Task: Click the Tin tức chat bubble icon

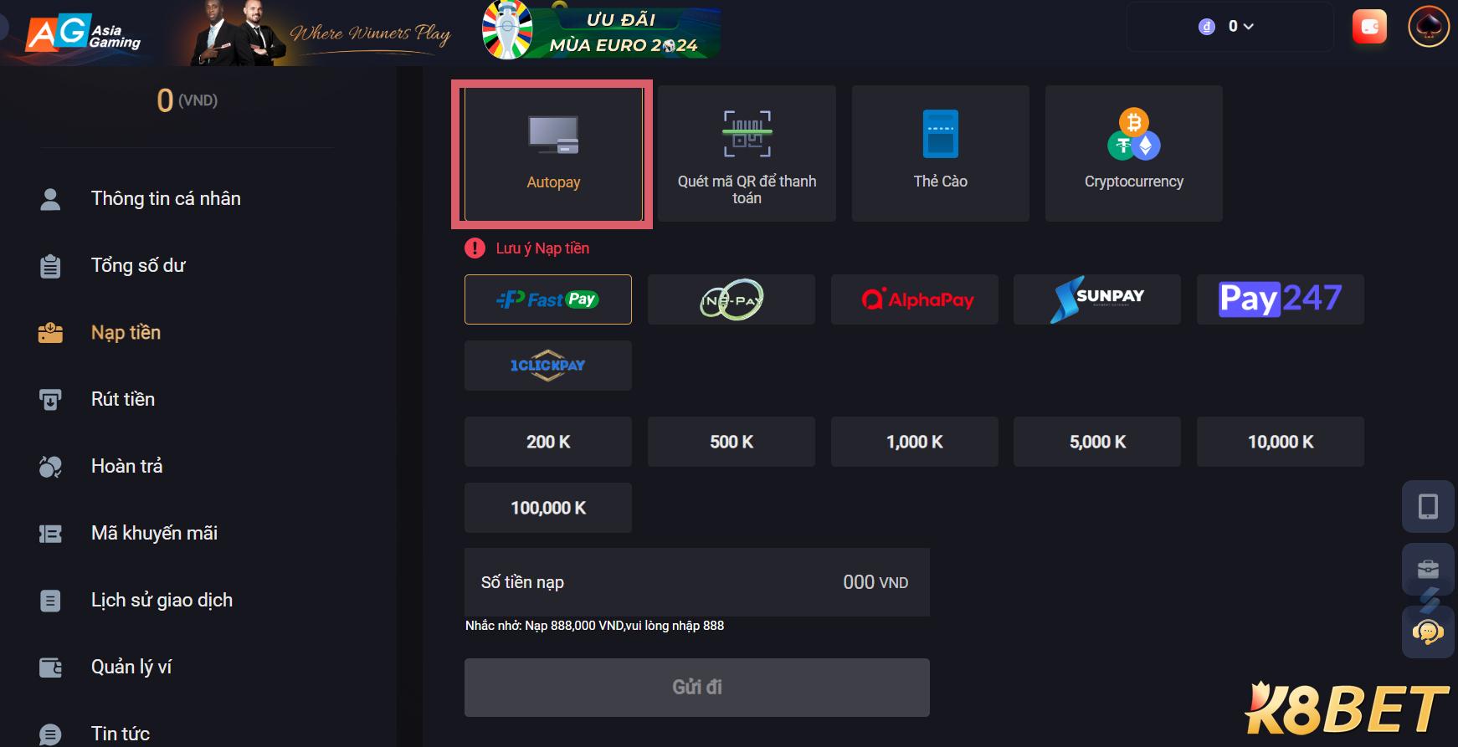Action: (x=50, y=734)
